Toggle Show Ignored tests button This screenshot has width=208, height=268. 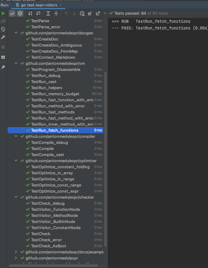point(20,13)
